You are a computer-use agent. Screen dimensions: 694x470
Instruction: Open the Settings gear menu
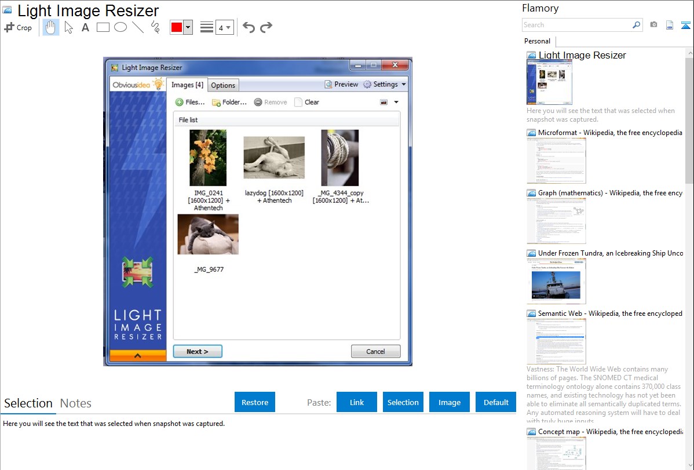[x=385, y=84]
